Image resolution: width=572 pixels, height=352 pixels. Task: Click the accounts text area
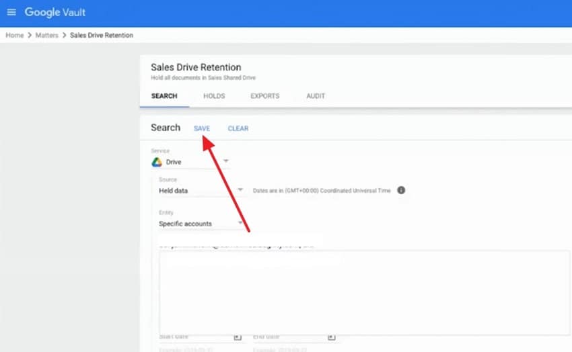click(364, 292)
